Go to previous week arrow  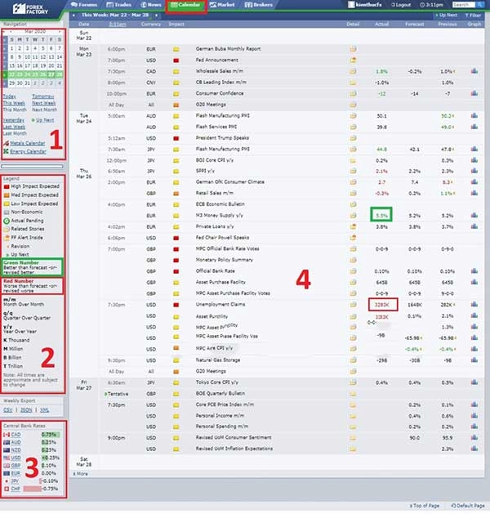[x=73, y=15]
